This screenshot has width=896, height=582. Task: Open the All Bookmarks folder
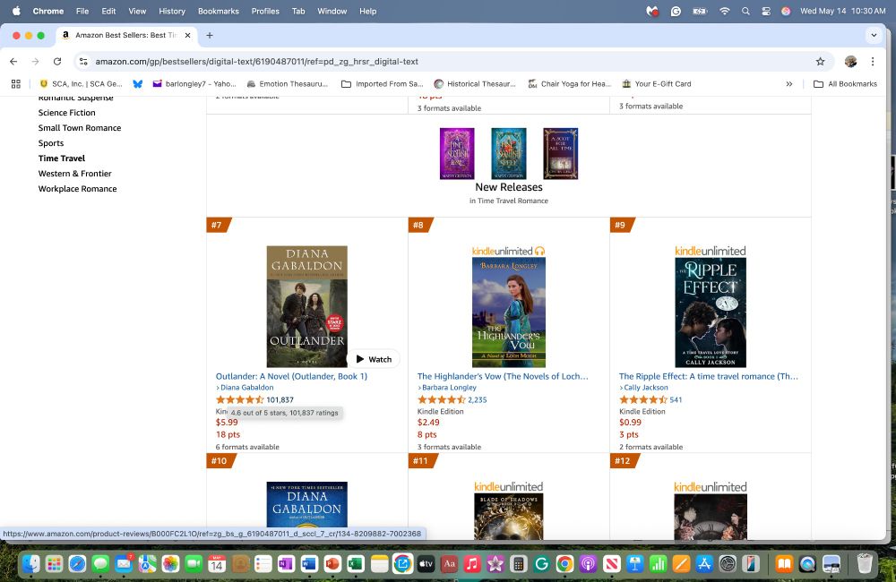click(845, 84)
